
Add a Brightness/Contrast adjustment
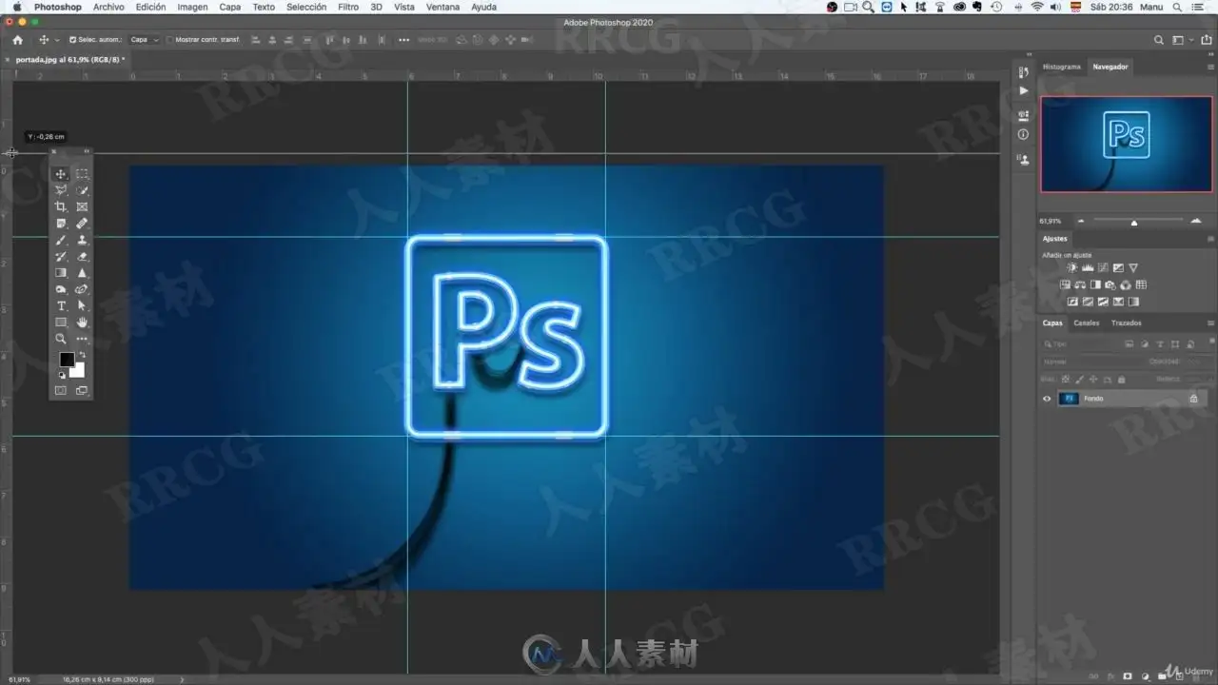tap(1072, 268)
